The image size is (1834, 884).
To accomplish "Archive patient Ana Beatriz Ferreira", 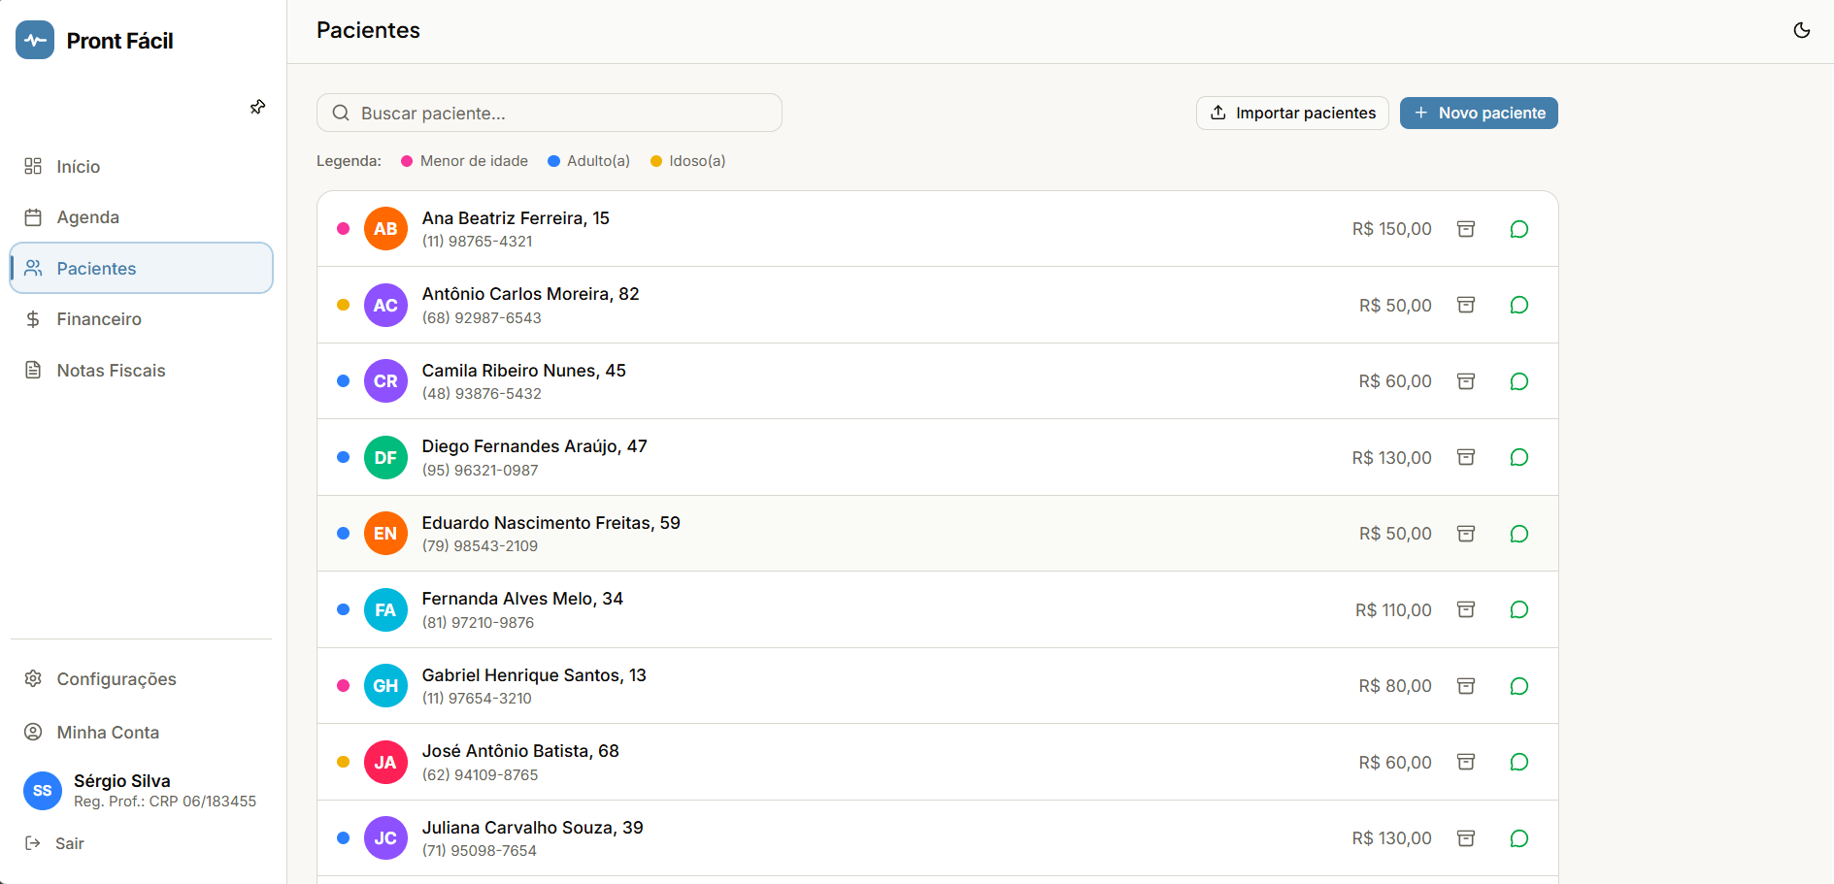I will pos(1466,229).
